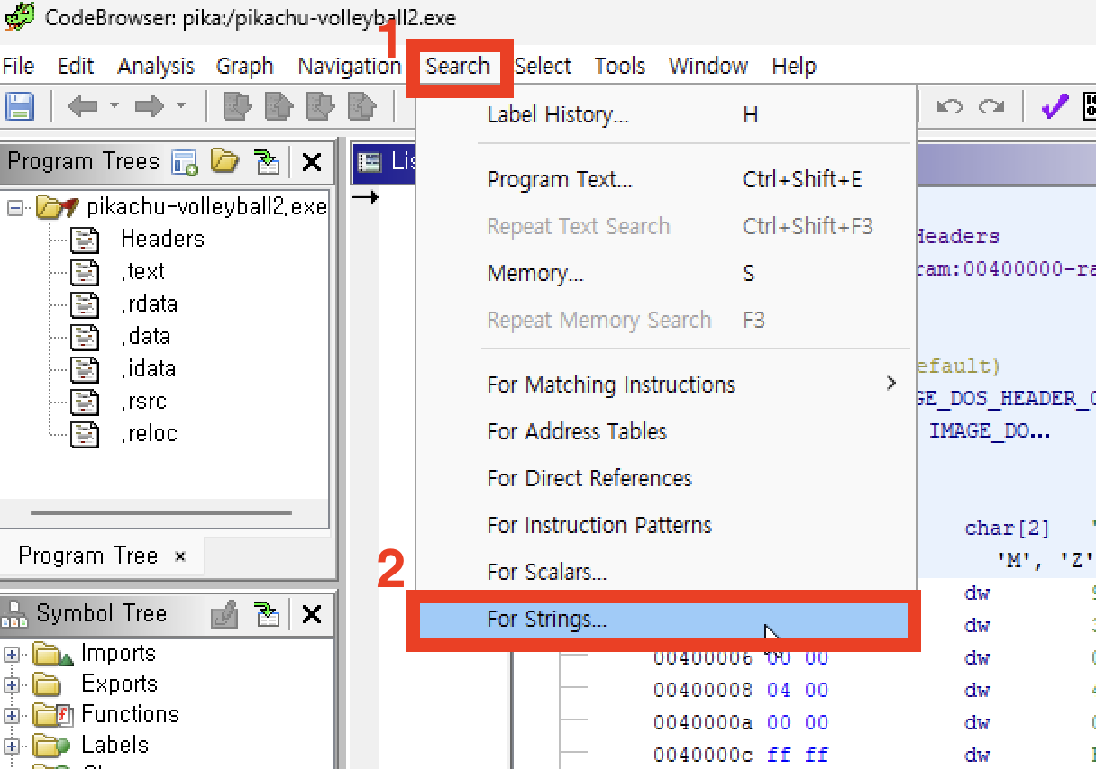Screen dimensions: 1096x769
Task: Choose For Strings... menu entry
Action: [x=665, y=619]
